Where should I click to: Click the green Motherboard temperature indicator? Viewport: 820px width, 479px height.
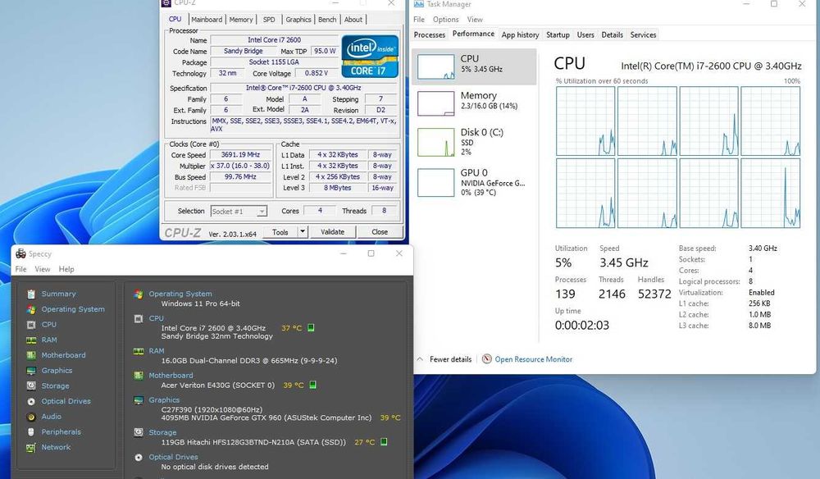click(312, 385)
